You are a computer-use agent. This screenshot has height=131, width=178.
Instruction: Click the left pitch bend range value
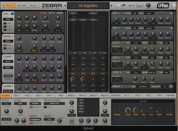tap(4, 119)
